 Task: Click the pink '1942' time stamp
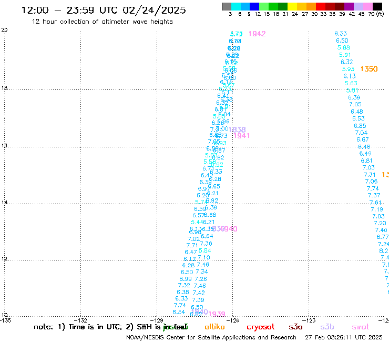pyautogui.click(x=257, y=34)
